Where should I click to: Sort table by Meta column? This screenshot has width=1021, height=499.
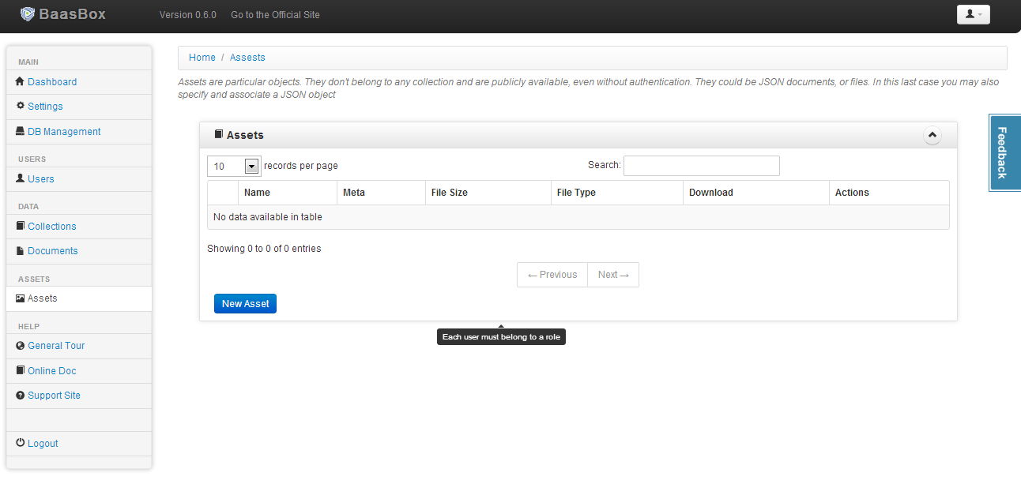coord(382,193)
